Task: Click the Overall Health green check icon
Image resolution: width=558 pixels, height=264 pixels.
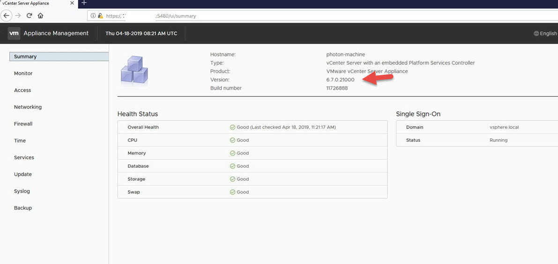Action: pyautogui.click(x=233, y=128)
